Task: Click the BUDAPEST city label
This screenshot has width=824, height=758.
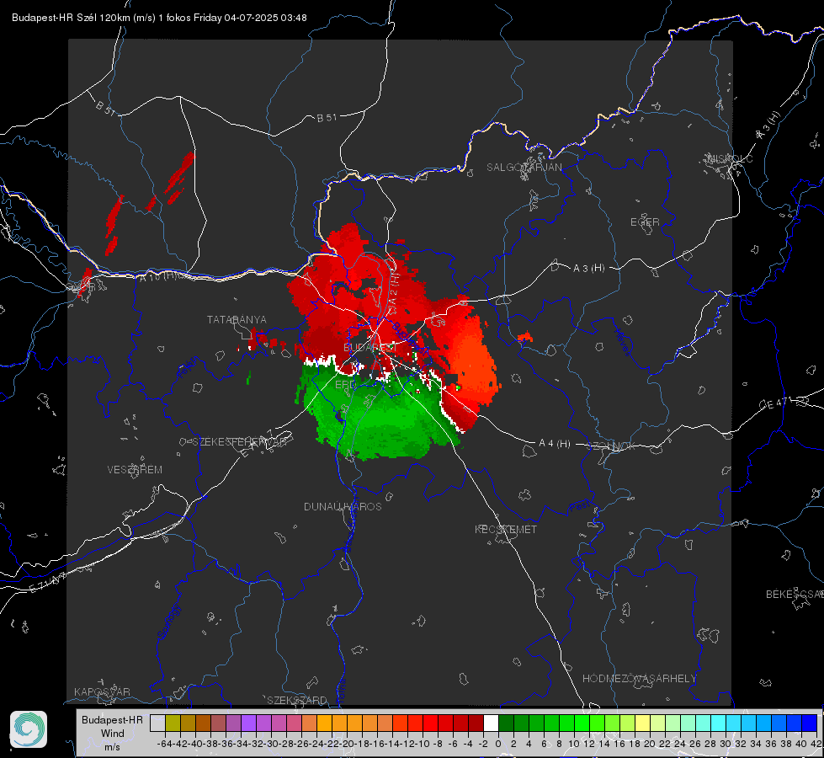Action: pyautogui.click(x=369, y=347)
